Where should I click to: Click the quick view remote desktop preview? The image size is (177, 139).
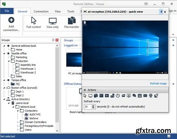pos(125,47)
